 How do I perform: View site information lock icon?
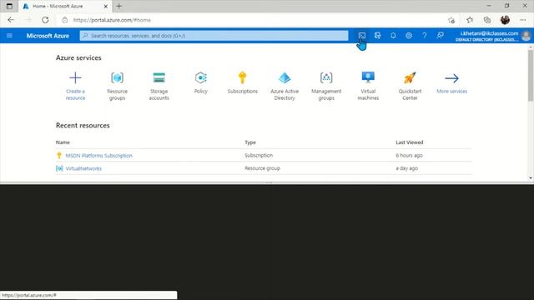click(65, 20)
